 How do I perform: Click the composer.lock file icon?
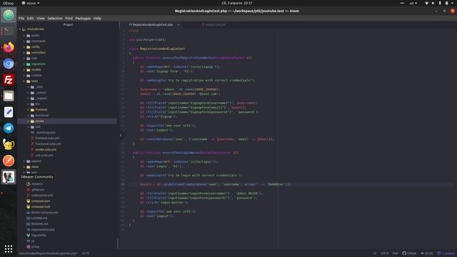pyautogui.click(x=29, y=206)
